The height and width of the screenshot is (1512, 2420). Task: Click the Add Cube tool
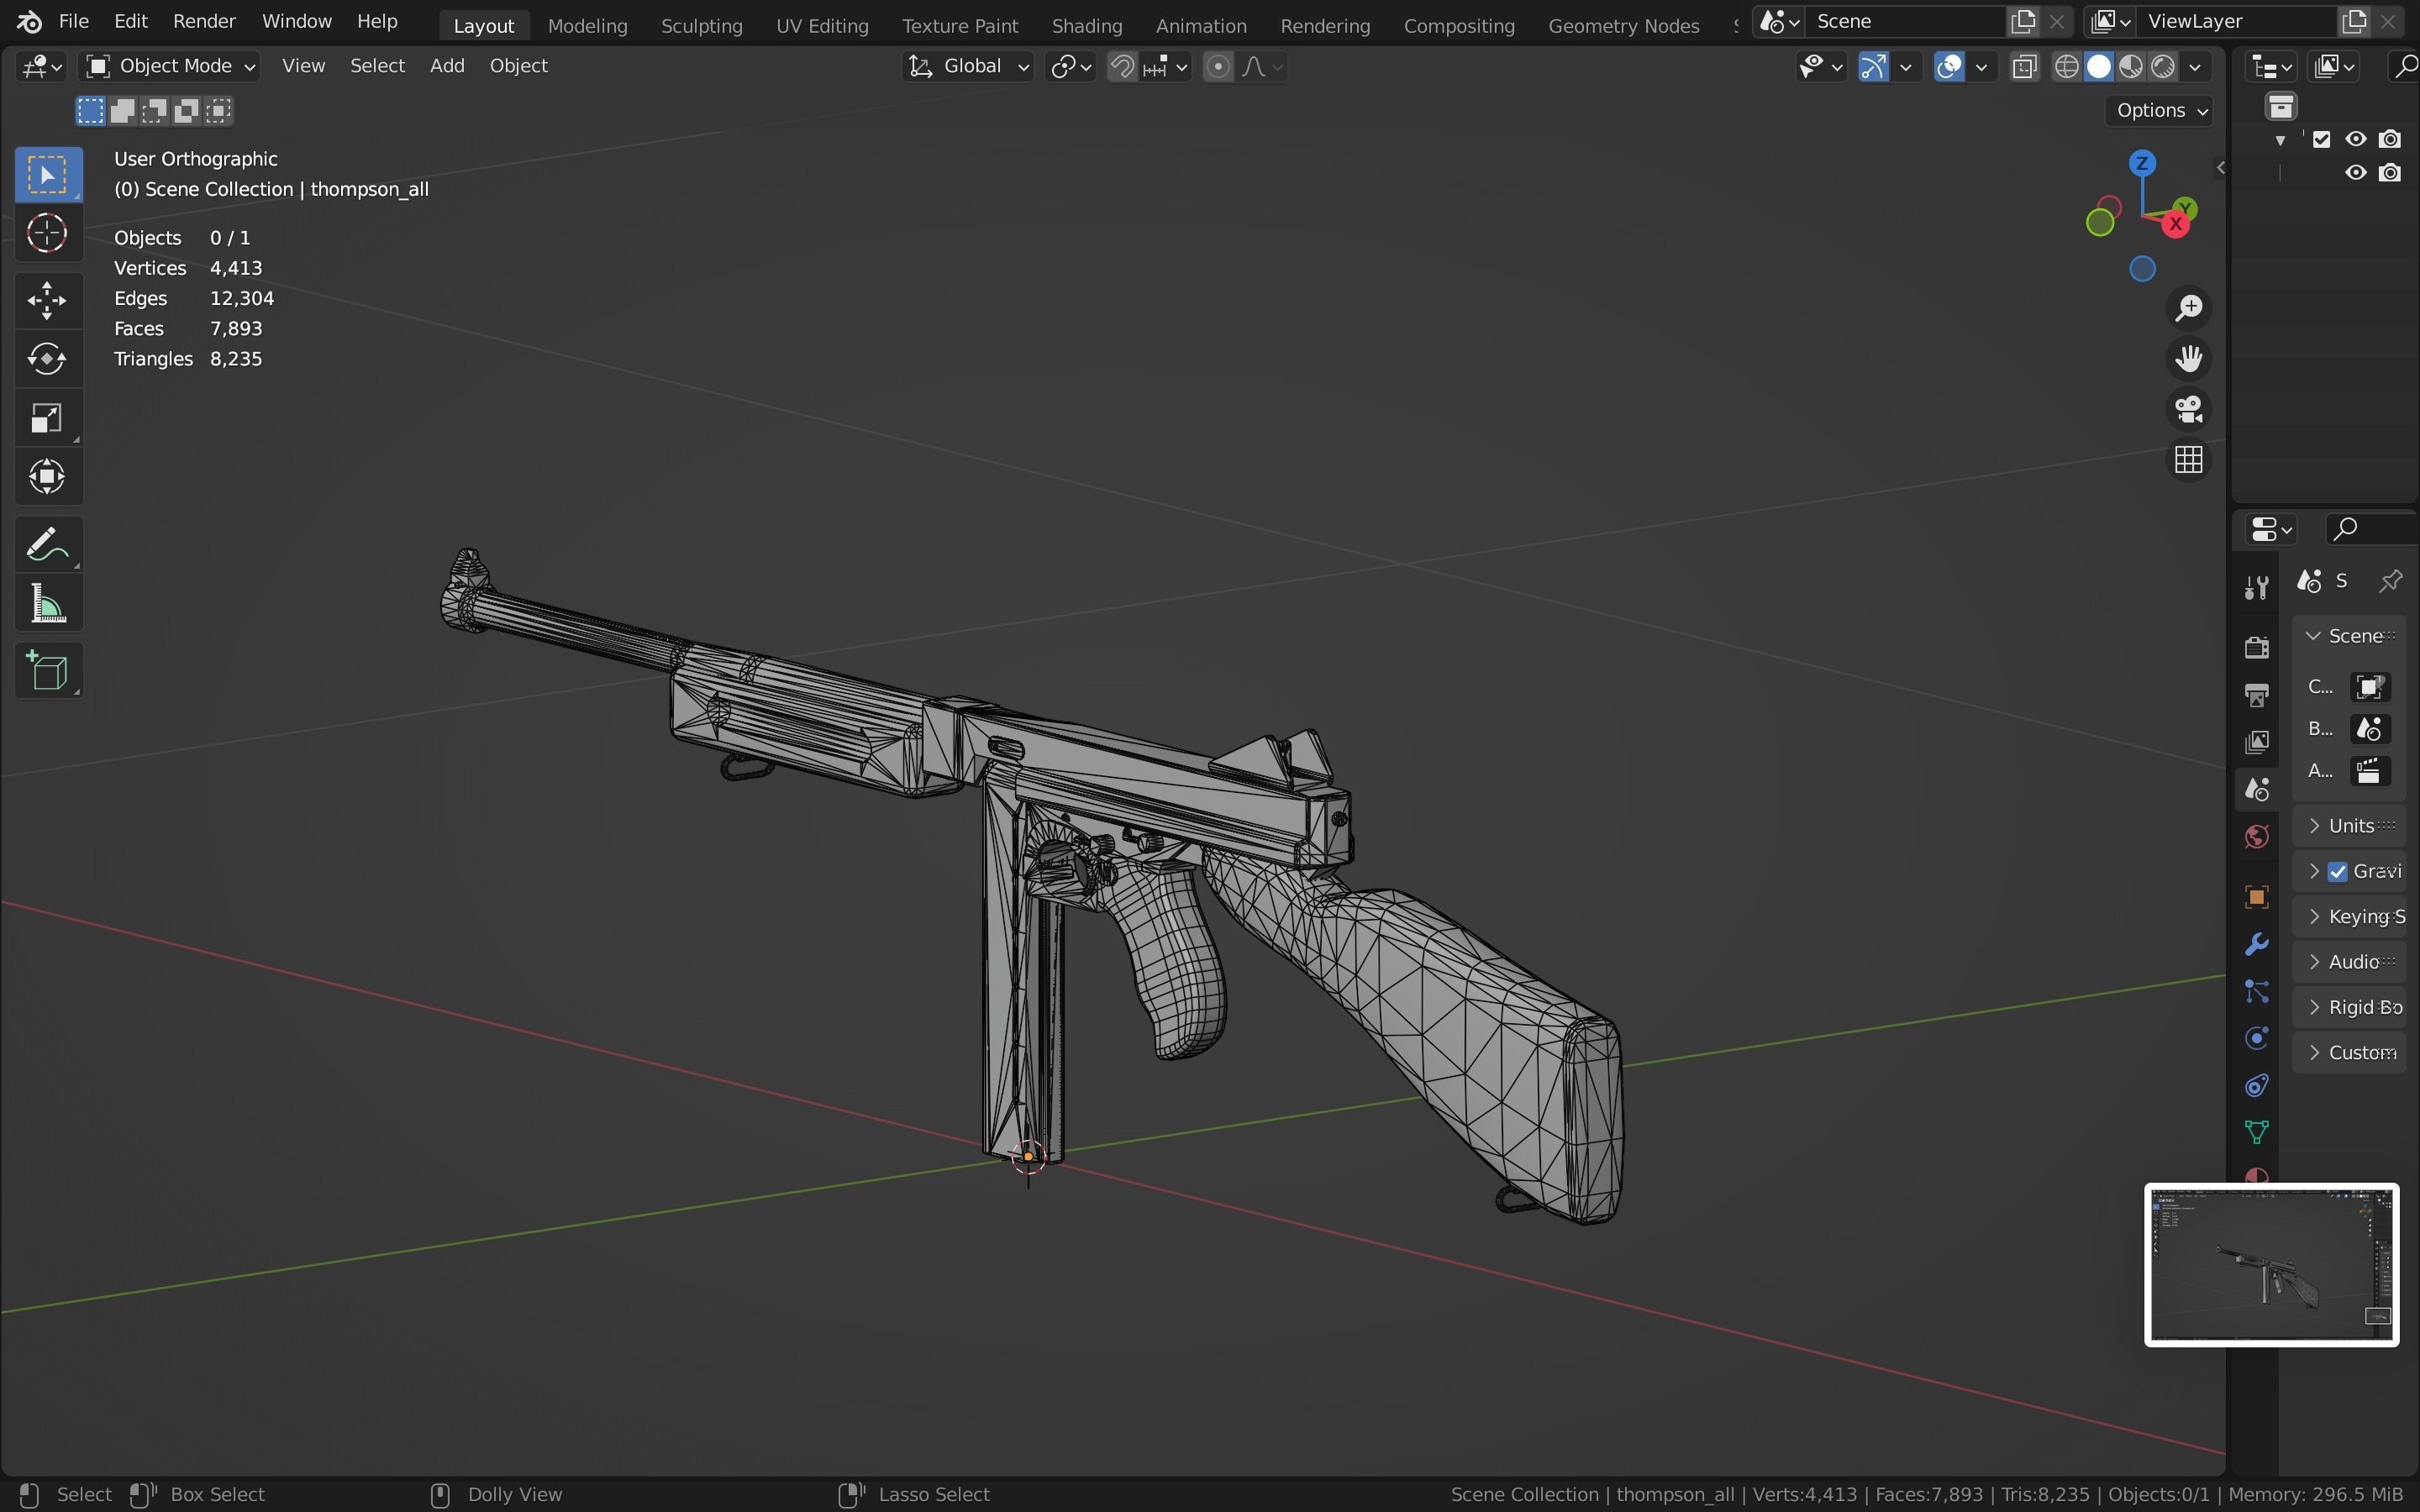point(47,671)
